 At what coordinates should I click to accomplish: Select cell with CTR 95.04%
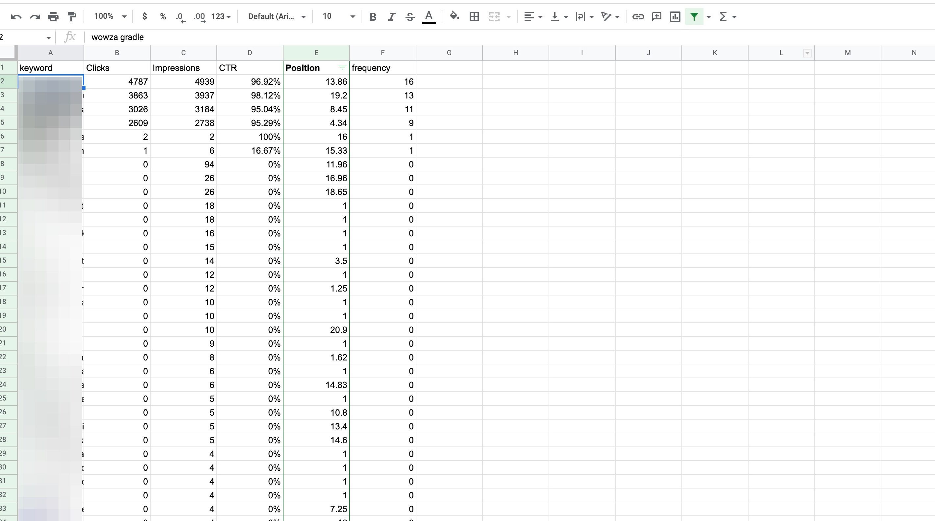tap(250, 109)
